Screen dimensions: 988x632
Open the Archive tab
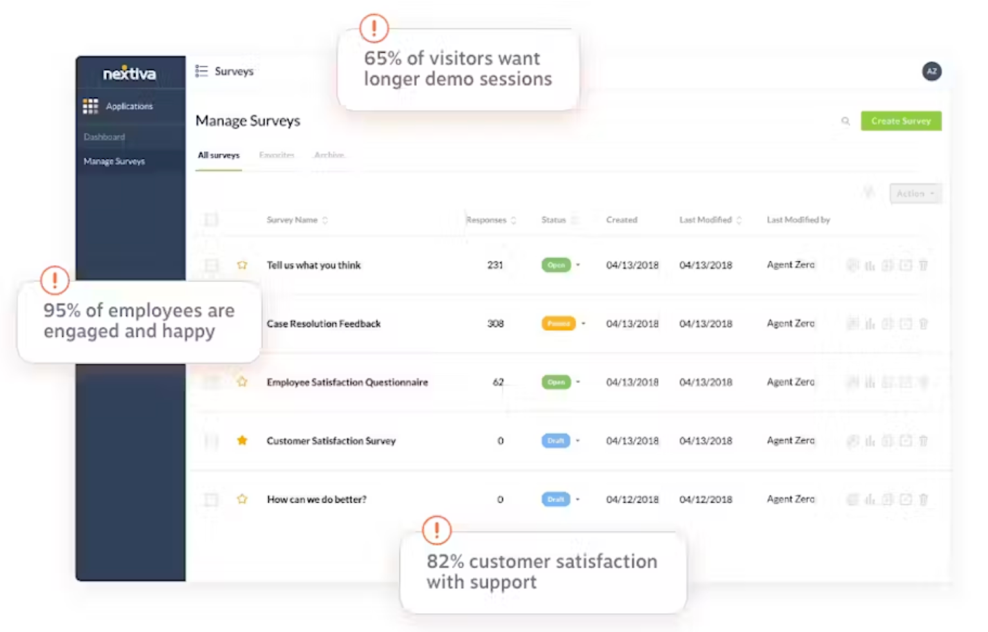click(329, 154)
